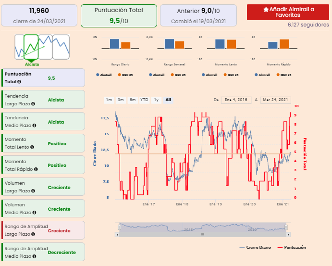The width and height of the screenshot is (332, 266).
Task: Click the Ene '19 axis label
Action: [x=216, y=204]
